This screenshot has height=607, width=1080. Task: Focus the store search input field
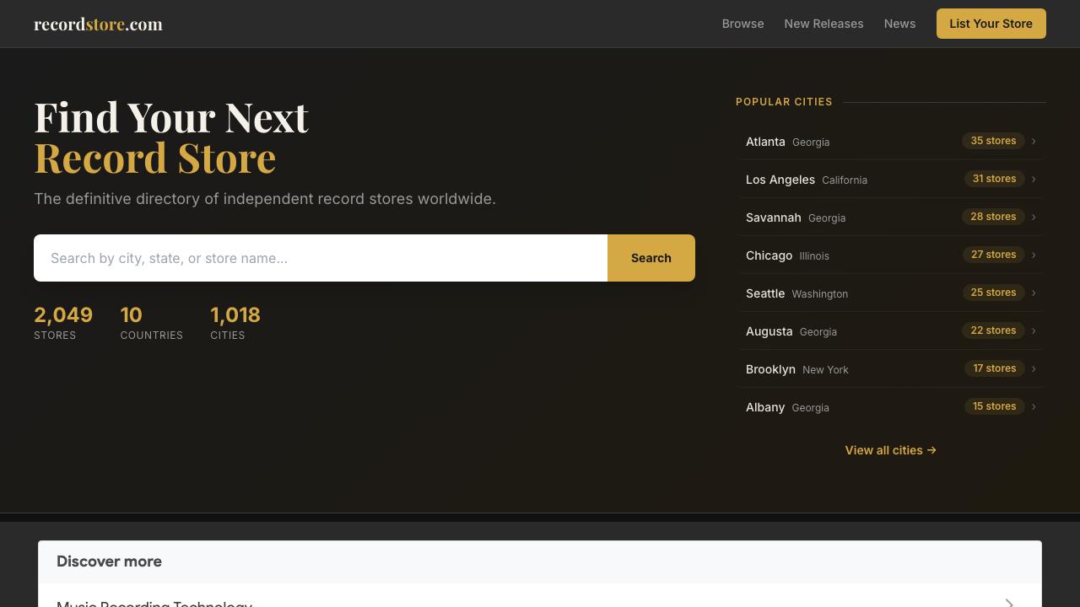click(x=321, y=258)
